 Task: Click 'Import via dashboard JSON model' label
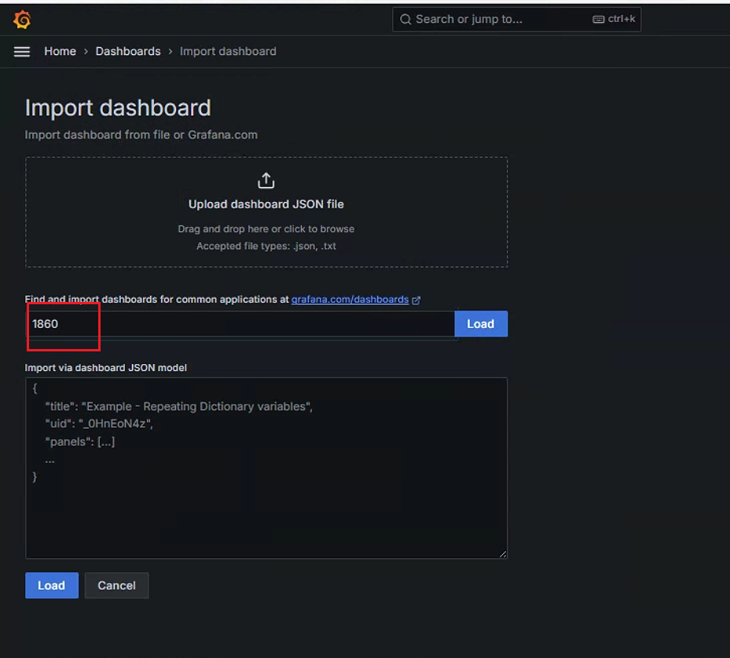105,368
